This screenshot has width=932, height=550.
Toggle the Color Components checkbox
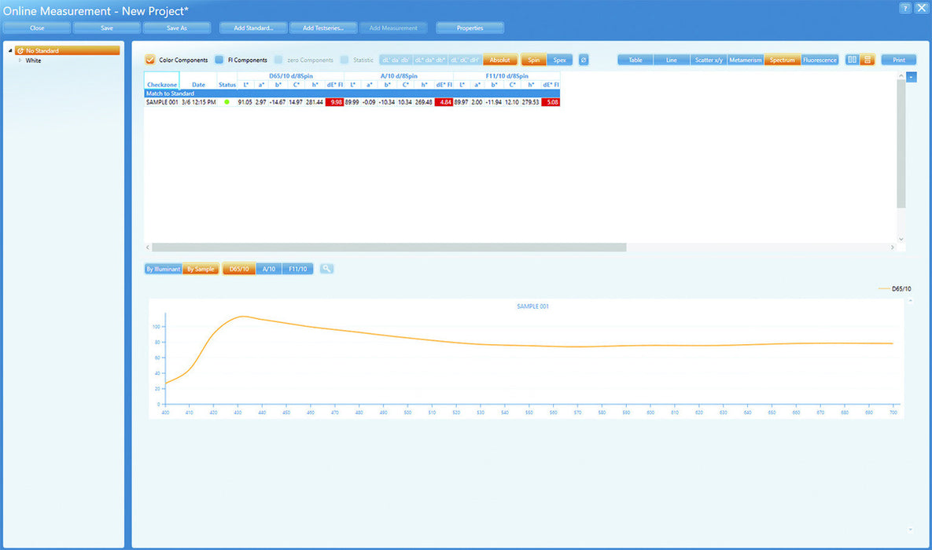[x=150, y=60]
